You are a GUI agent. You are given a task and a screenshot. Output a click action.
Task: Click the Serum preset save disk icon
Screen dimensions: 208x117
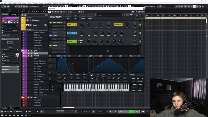pyautogui.click(x=95, y=15)
